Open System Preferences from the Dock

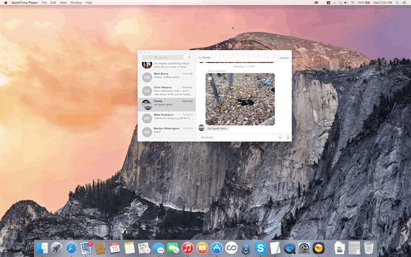pos(304,248)
